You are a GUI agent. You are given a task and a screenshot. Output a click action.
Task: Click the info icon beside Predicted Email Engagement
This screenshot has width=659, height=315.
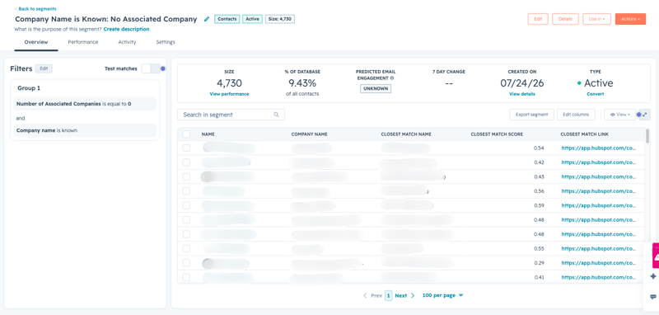coord(392,78)
